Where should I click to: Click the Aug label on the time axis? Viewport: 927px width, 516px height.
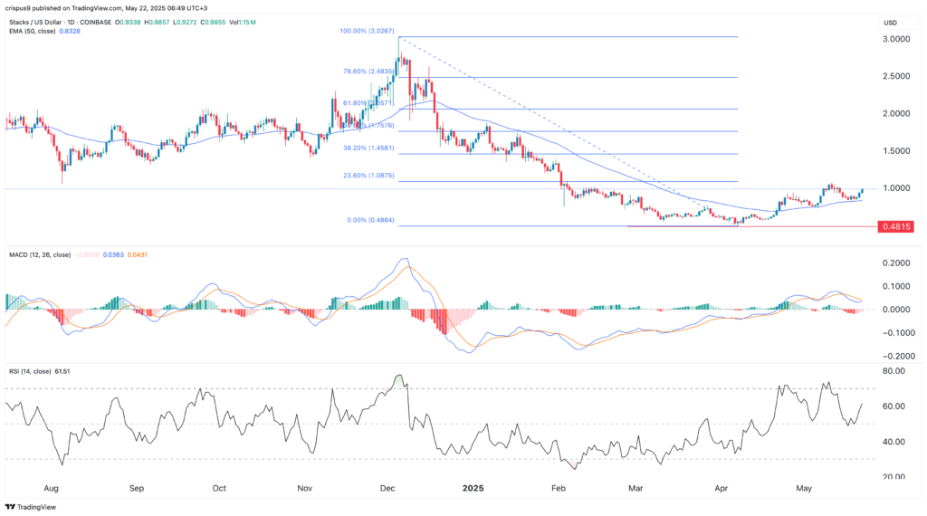pos(52,487)
